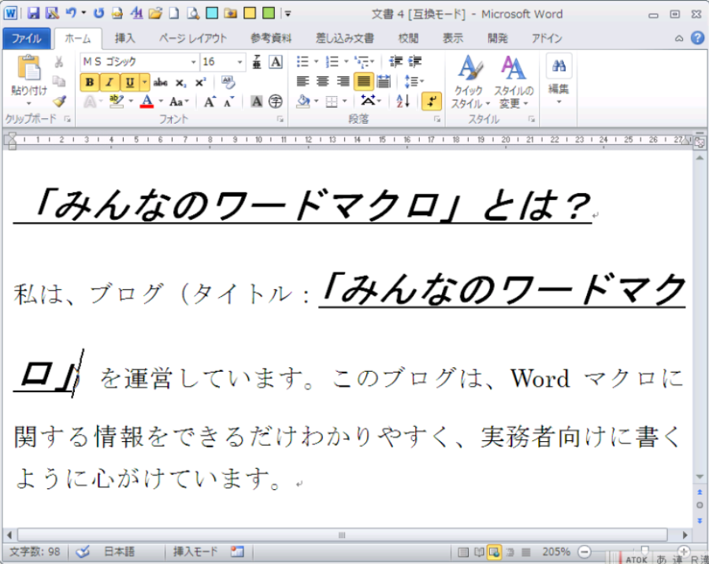Open the MS ゴシック font name dropdown
Image resolution: width=709 pixels, height=564 pixels.
pos(194,62)
